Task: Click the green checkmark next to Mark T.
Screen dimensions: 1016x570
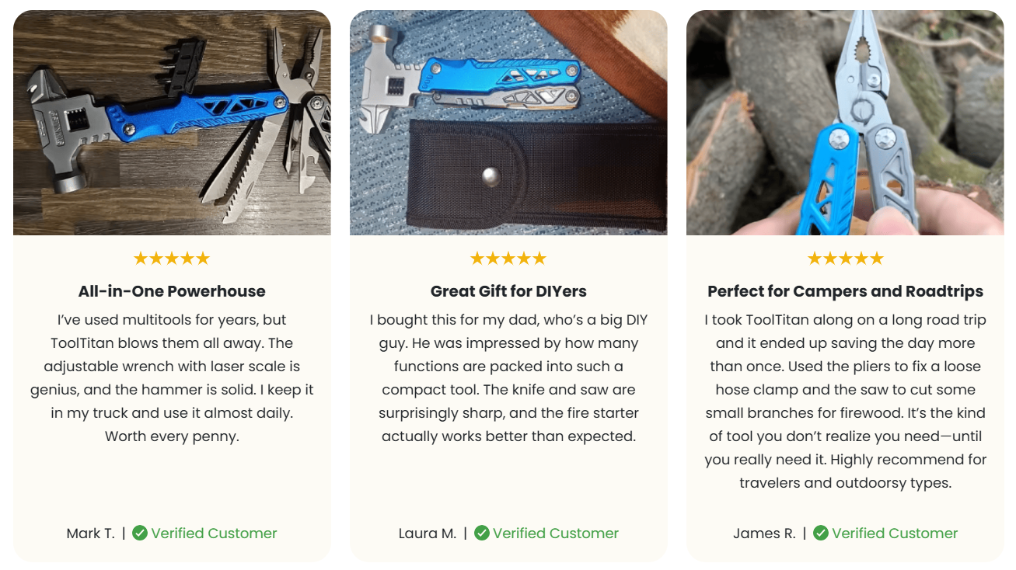Action: point(140,533)
